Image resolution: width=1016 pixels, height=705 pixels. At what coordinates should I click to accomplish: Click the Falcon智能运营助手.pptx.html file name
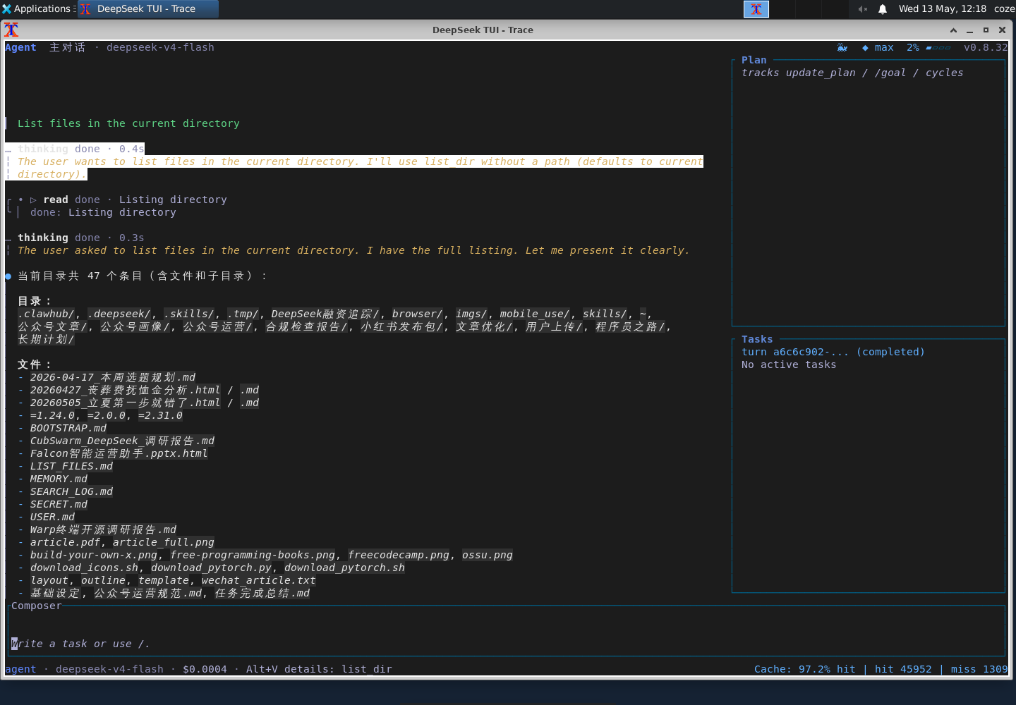(x=119, y=453)
